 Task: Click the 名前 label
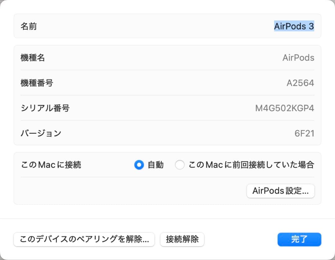(29, 26)
